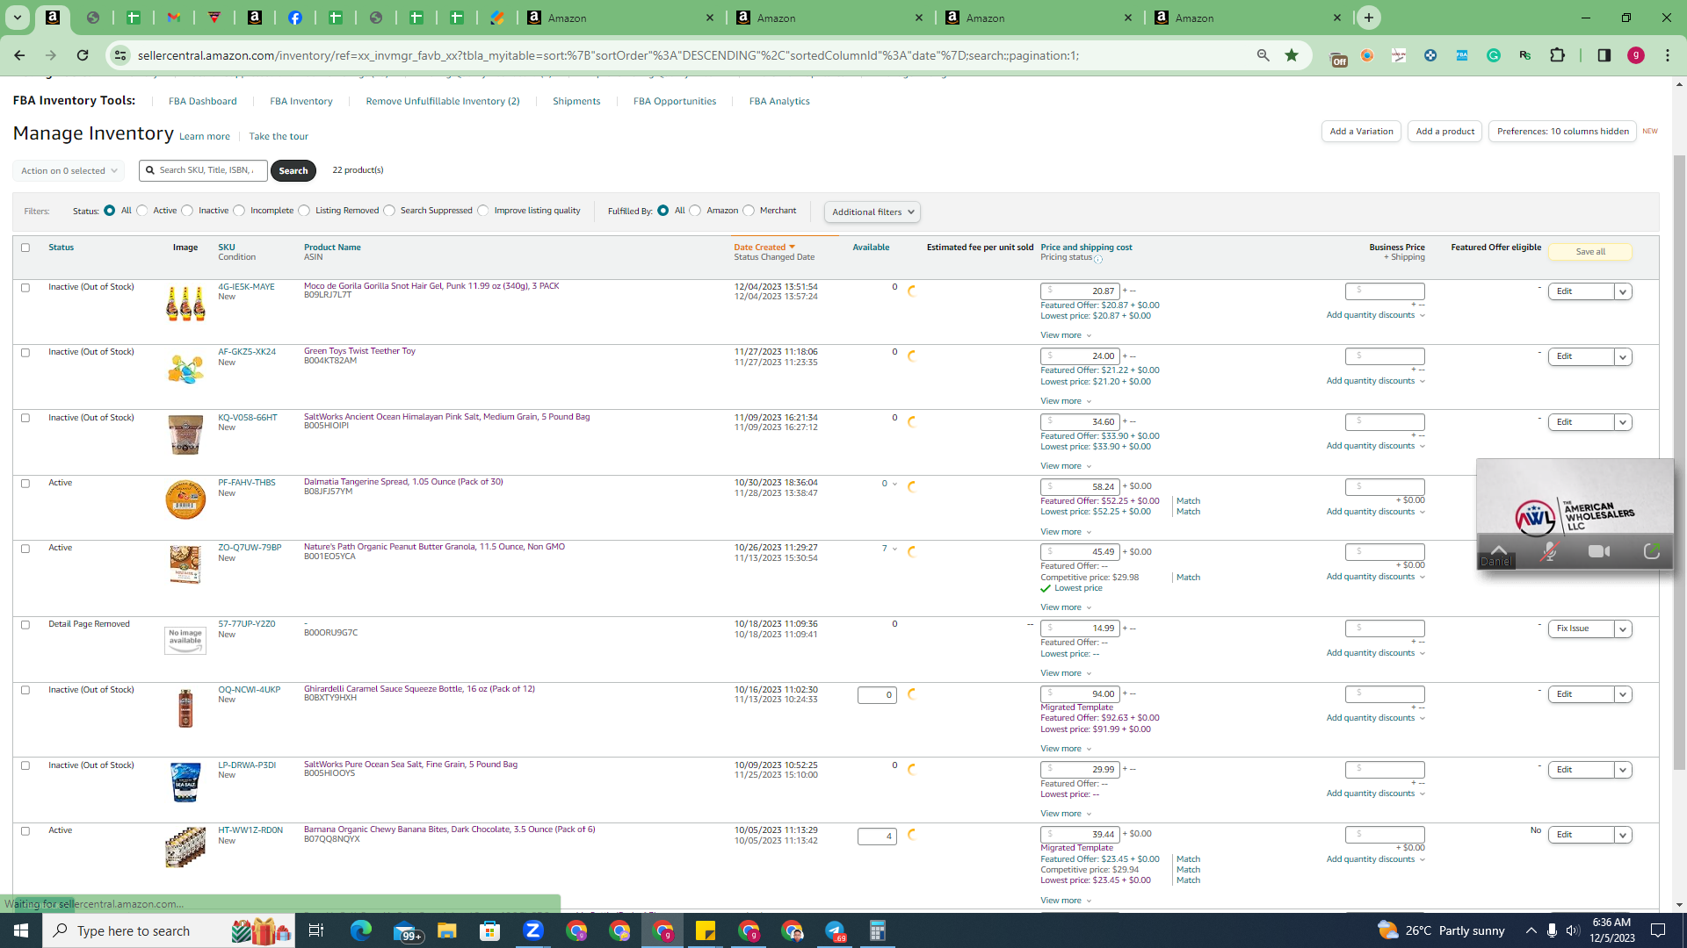Open the Chrome profile avatar
The width and height of the screenshot is (1687, 948).
click(1636, 55)
